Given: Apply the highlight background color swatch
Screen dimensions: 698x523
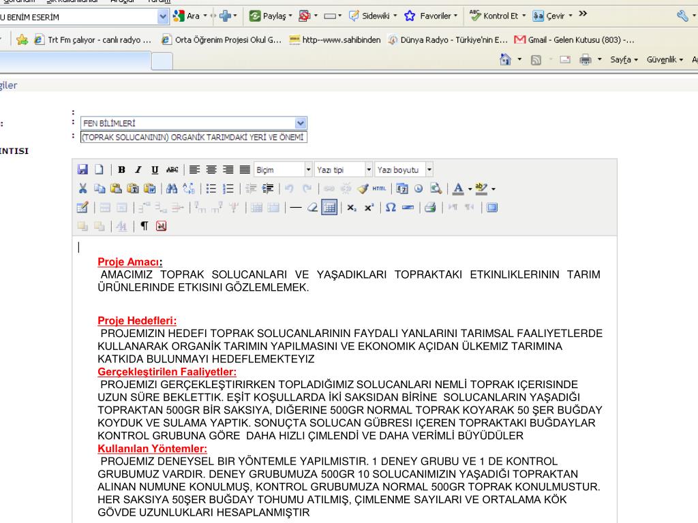Looking at the screenshot, I should click(x=481, y=189).
